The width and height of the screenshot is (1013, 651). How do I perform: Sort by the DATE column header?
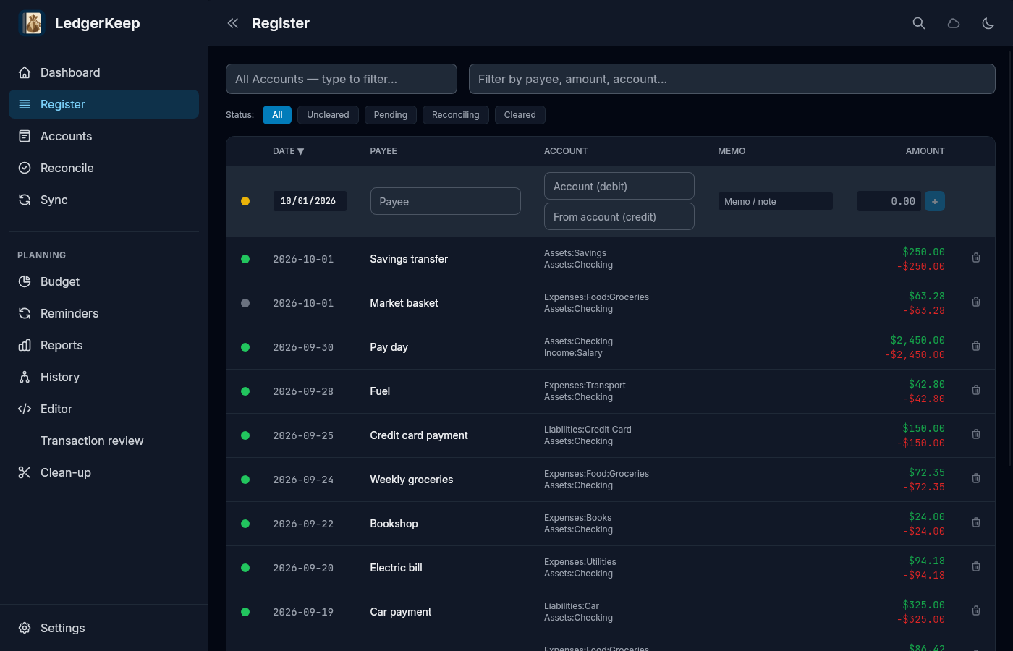coord(288,151)
